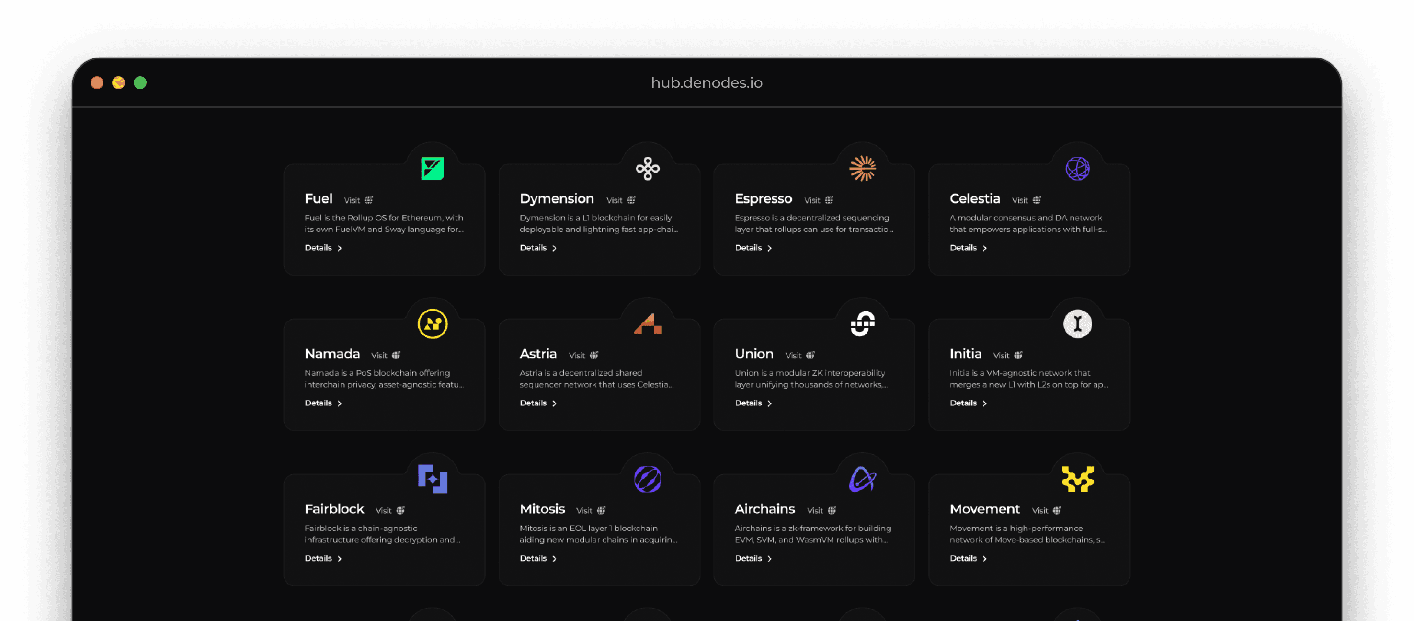Open Airchains Details link

753,558
